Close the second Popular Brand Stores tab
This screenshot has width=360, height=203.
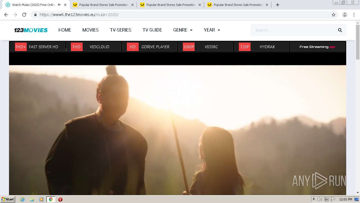(200, 5)
